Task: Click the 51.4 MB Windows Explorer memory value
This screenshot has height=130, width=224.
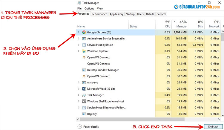Action: coord(182,51)
